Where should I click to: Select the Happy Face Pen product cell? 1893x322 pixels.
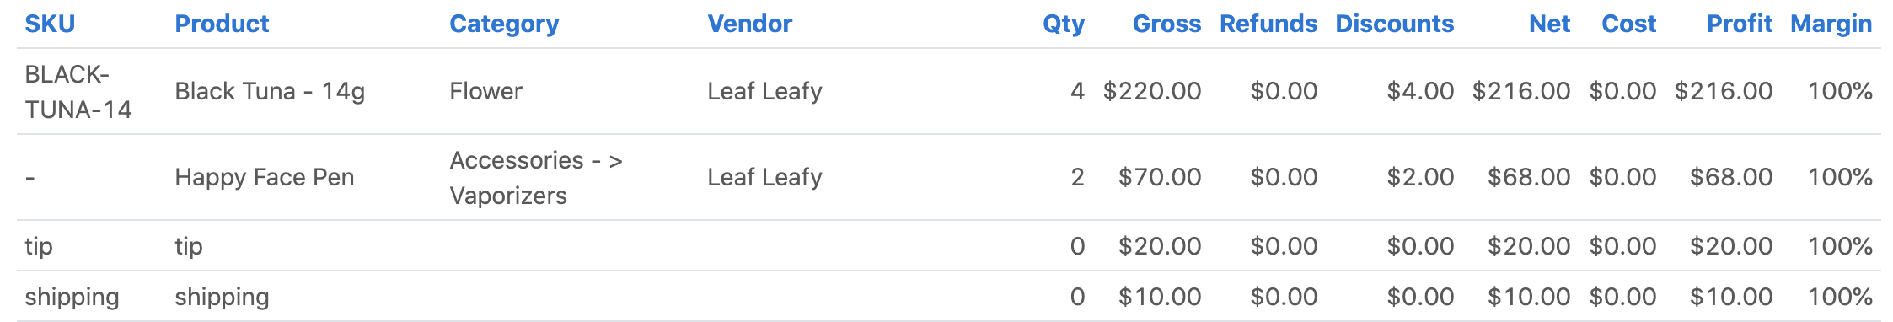tap(264, 177)
